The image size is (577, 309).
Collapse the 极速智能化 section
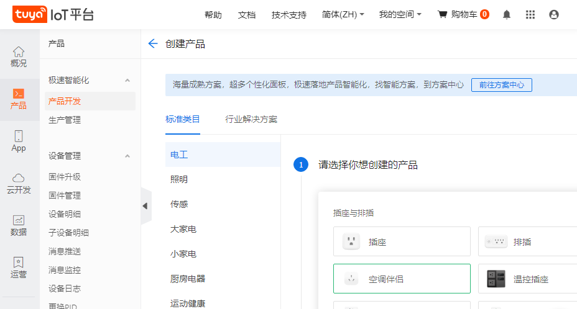pyautogui.click(x=127, y=80)
